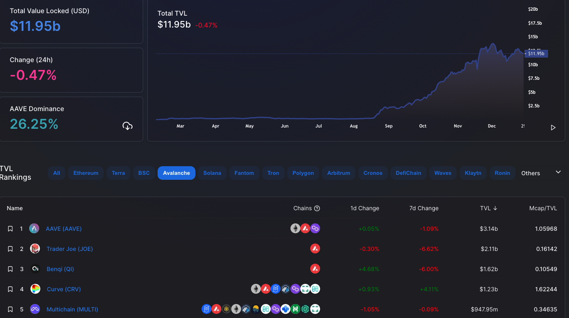Download data via the AAVE Dominance card icon

[x=128, y=126]
